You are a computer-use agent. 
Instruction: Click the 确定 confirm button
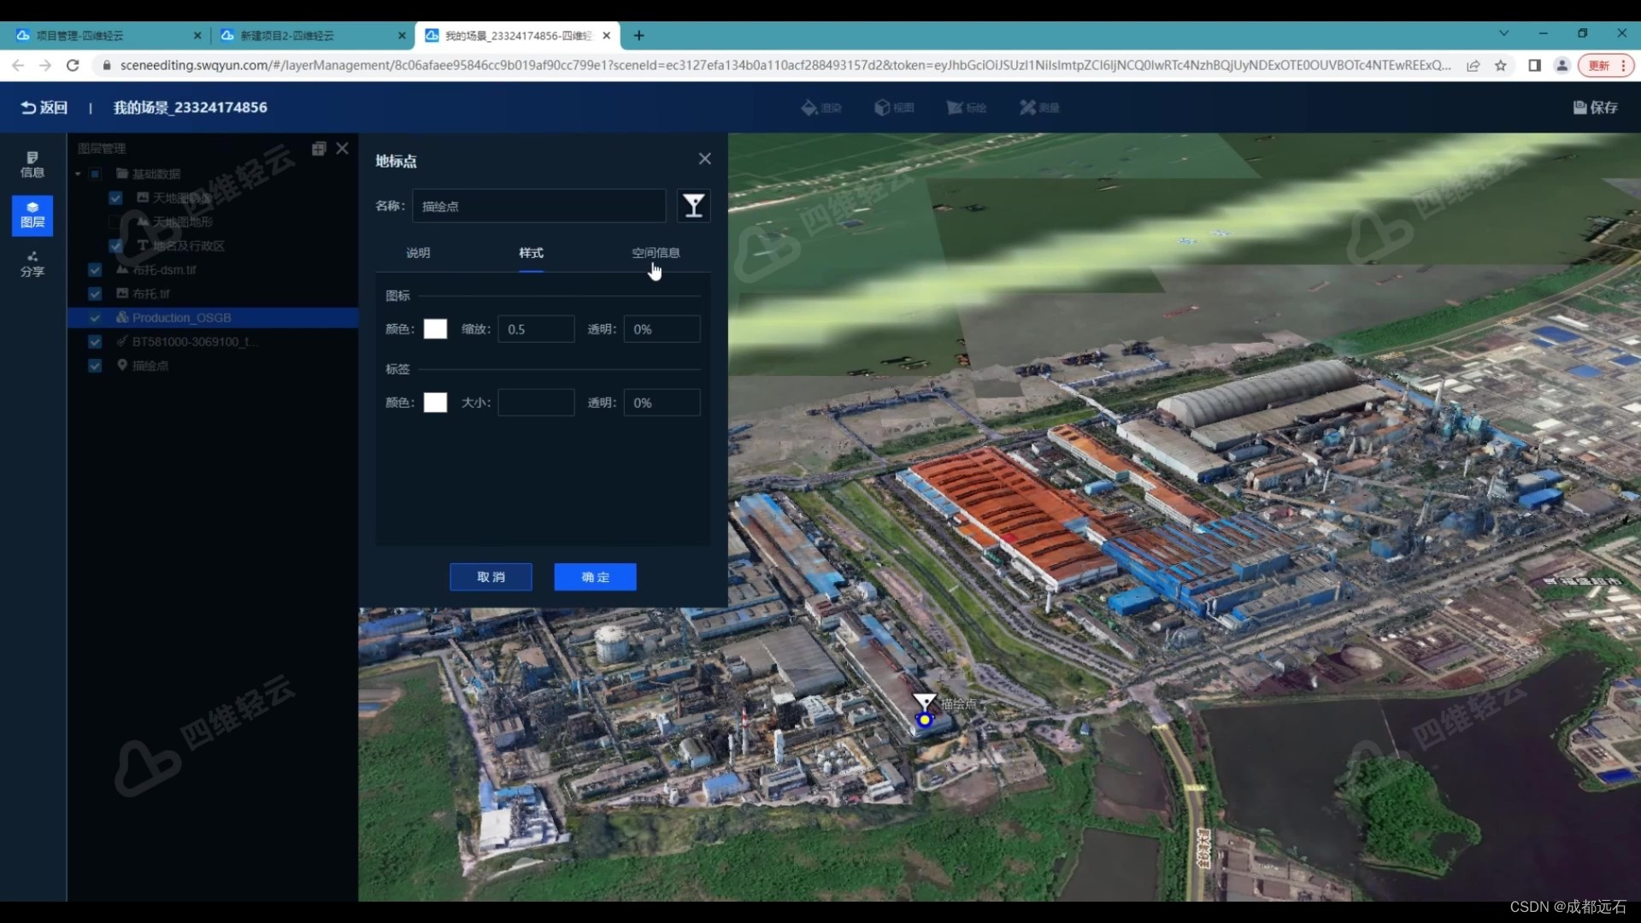click(x=595, y=577)
